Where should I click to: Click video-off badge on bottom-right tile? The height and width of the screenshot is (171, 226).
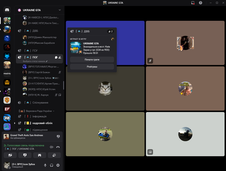pyautogui.click(x=150, y=152)
